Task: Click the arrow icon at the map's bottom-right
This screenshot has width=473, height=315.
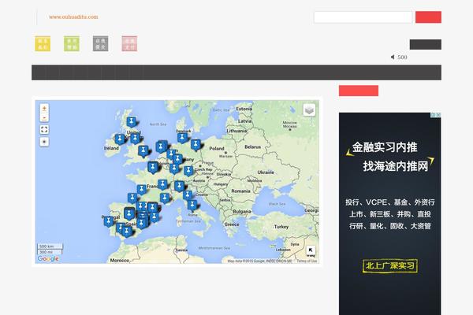Action: click(x=311, y=250)
